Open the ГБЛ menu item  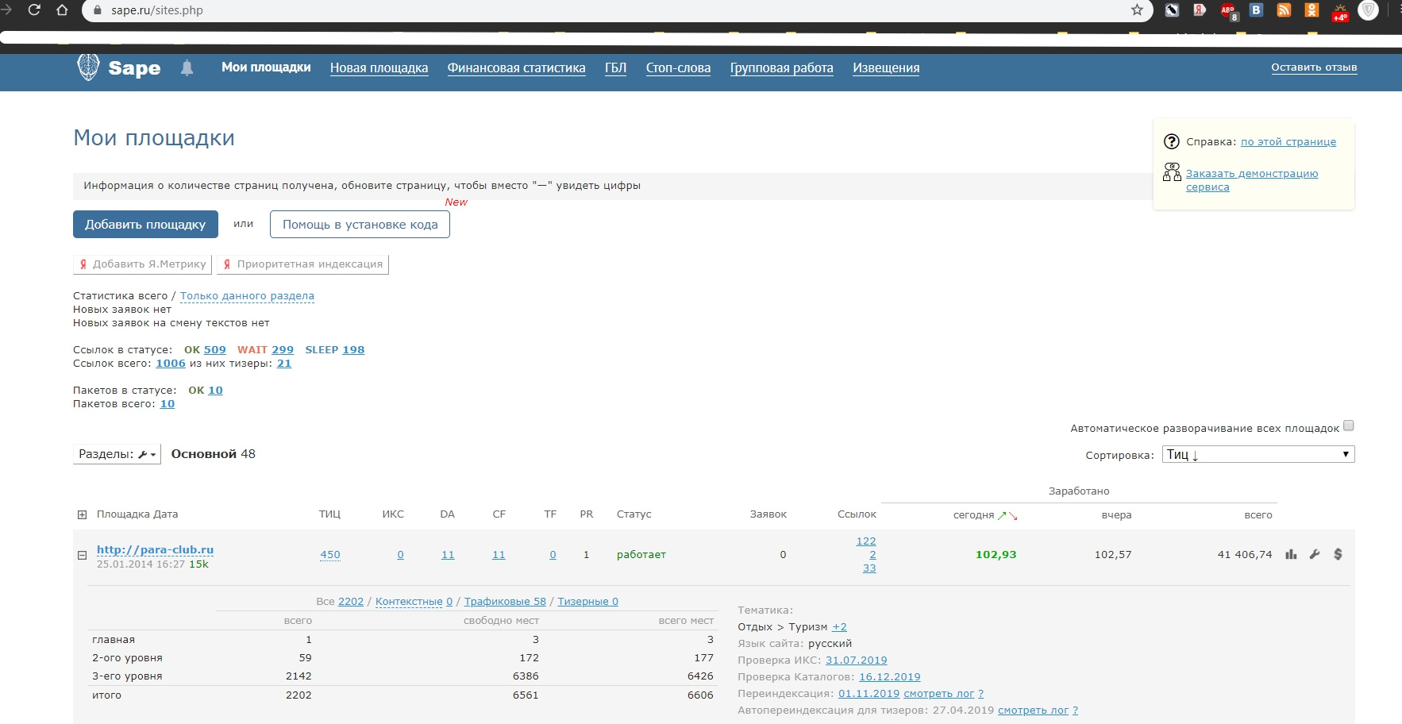pos(615,68)
